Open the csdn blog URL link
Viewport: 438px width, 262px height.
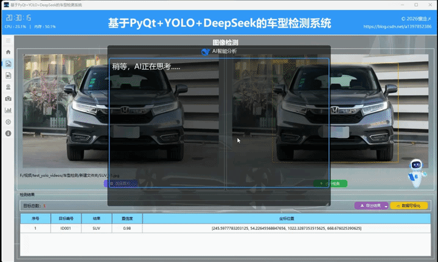(397, 27)
